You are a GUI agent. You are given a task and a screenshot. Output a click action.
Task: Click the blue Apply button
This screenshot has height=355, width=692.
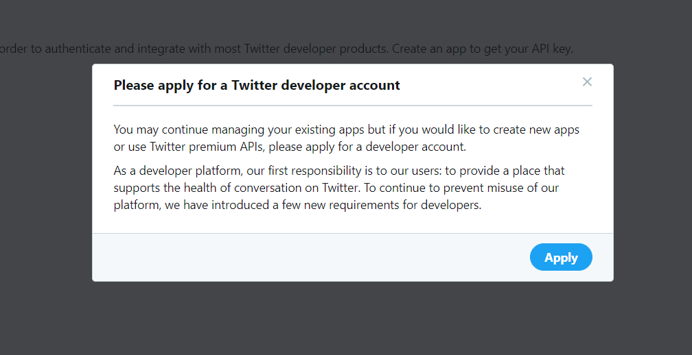click(561, 257)
